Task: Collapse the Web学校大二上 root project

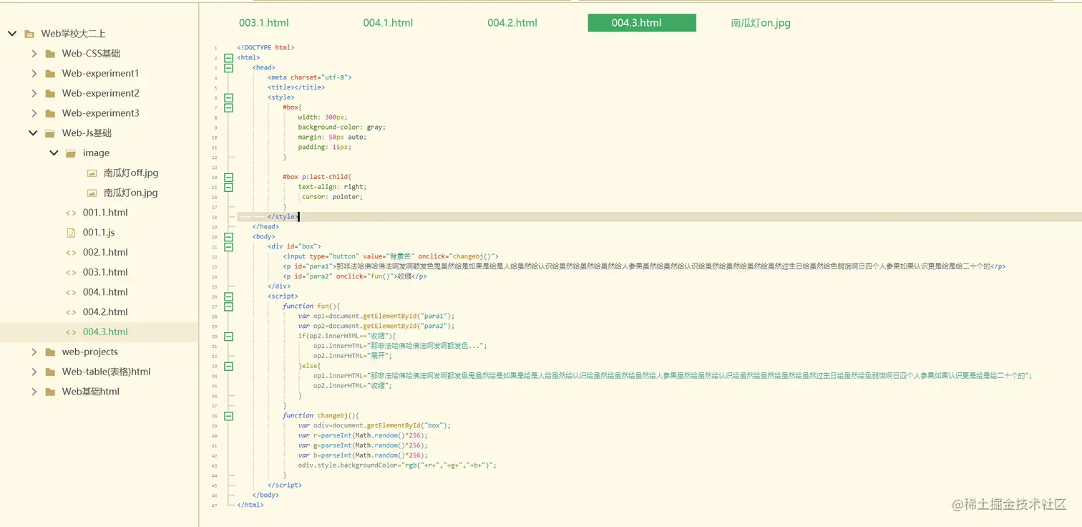Action: tap(12, 34)
